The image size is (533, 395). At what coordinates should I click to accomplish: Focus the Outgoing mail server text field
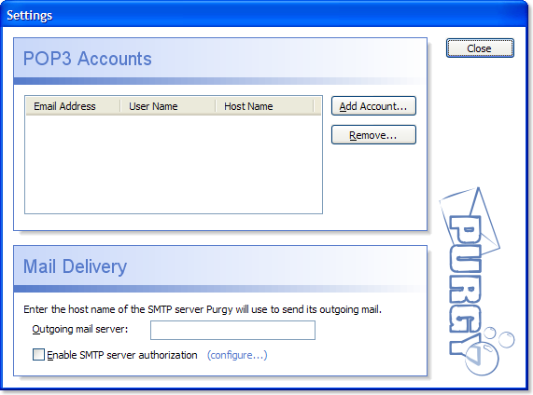[232, 330]
